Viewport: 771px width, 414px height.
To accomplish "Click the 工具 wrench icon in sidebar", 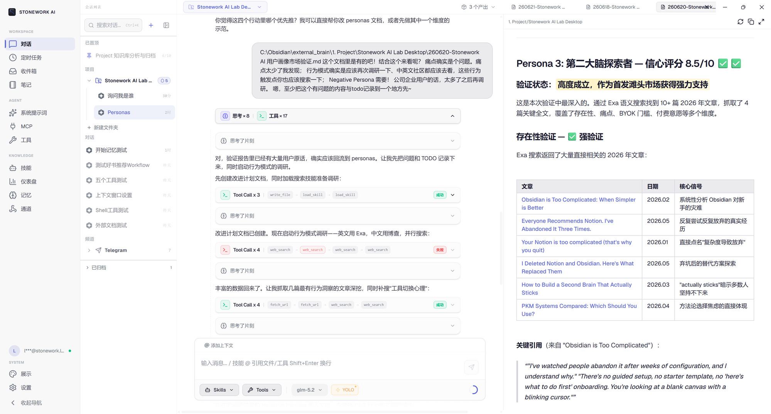I will click(13, 140).
